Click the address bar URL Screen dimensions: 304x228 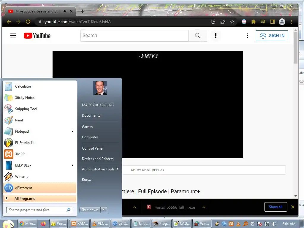coord(77,22)
